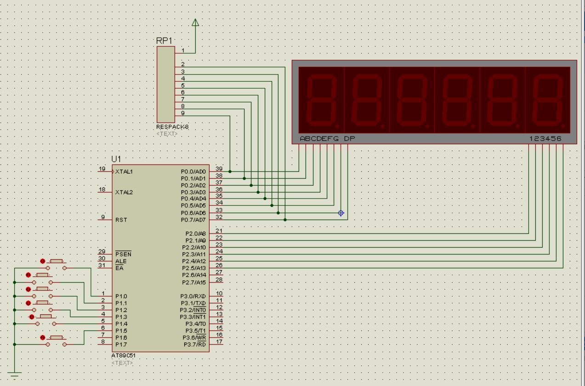Click pin number 17 on U1
The width and height of the screenshot is (585, 386).
pyautogui.click(x=219, y=341)
